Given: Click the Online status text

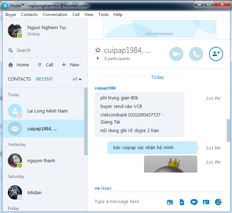Looking at the screenshot, I should point(34,34).
